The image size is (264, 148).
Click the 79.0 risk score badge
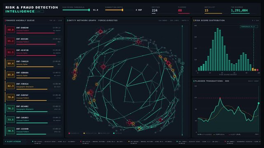tap(11, 97)
